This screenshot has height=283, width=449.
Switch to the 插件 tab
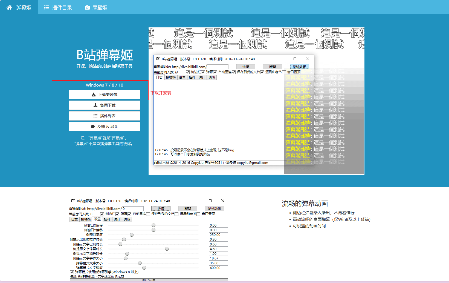coord(192,78)
